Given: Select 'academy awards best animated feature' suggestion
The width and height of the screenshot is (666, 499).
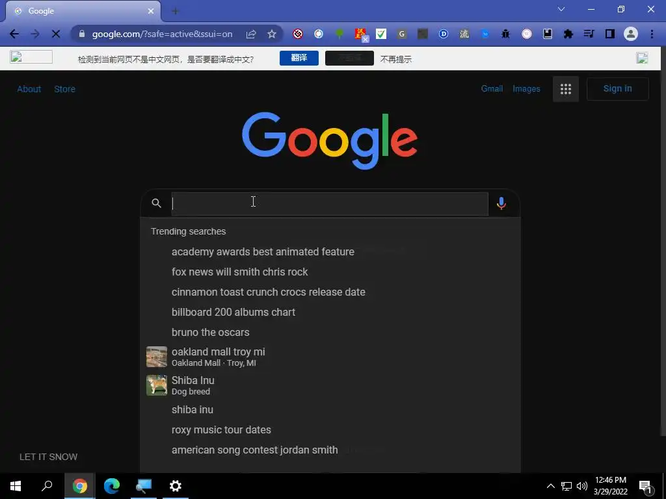Looking at the screenshot, I should pos(330,251).
